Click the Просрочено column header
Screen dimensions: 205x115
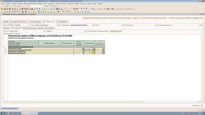90,43
